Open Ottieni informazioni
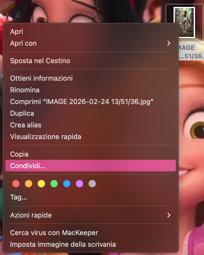 click(90, 78)
